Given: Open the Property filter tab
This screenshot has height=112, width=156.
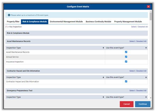Looking at the screenshot, I should [x=13, y=22].
